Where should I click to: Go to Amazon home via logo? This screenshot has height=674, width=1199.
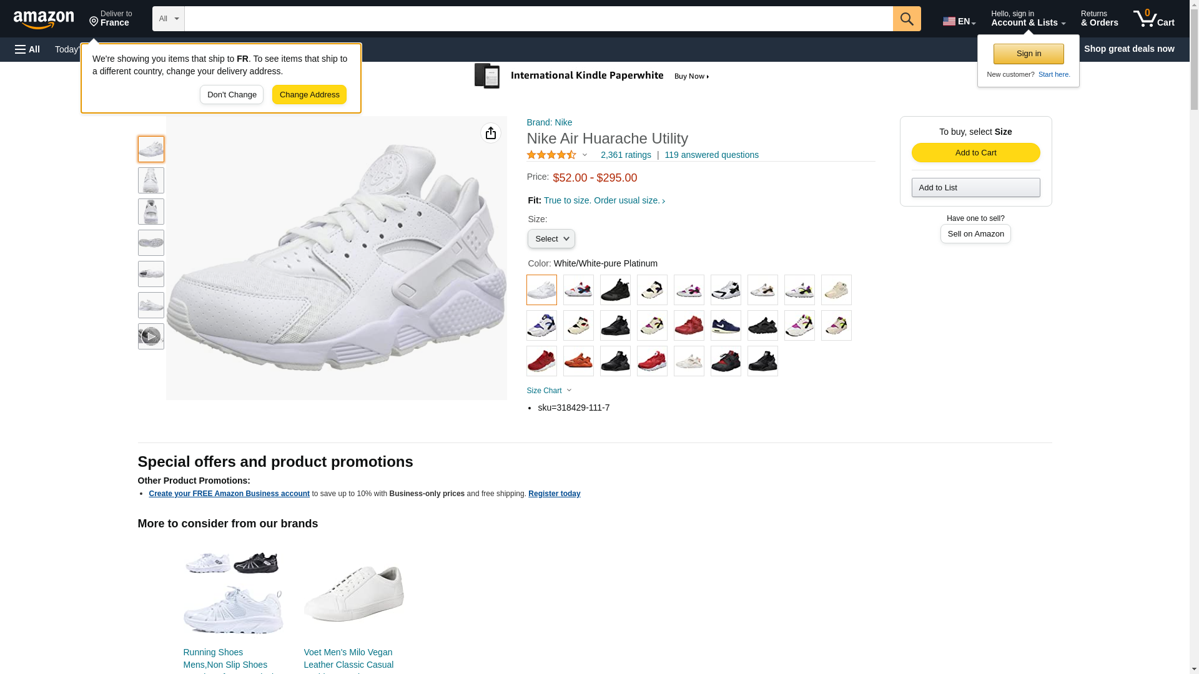click(x=44, y=19)
